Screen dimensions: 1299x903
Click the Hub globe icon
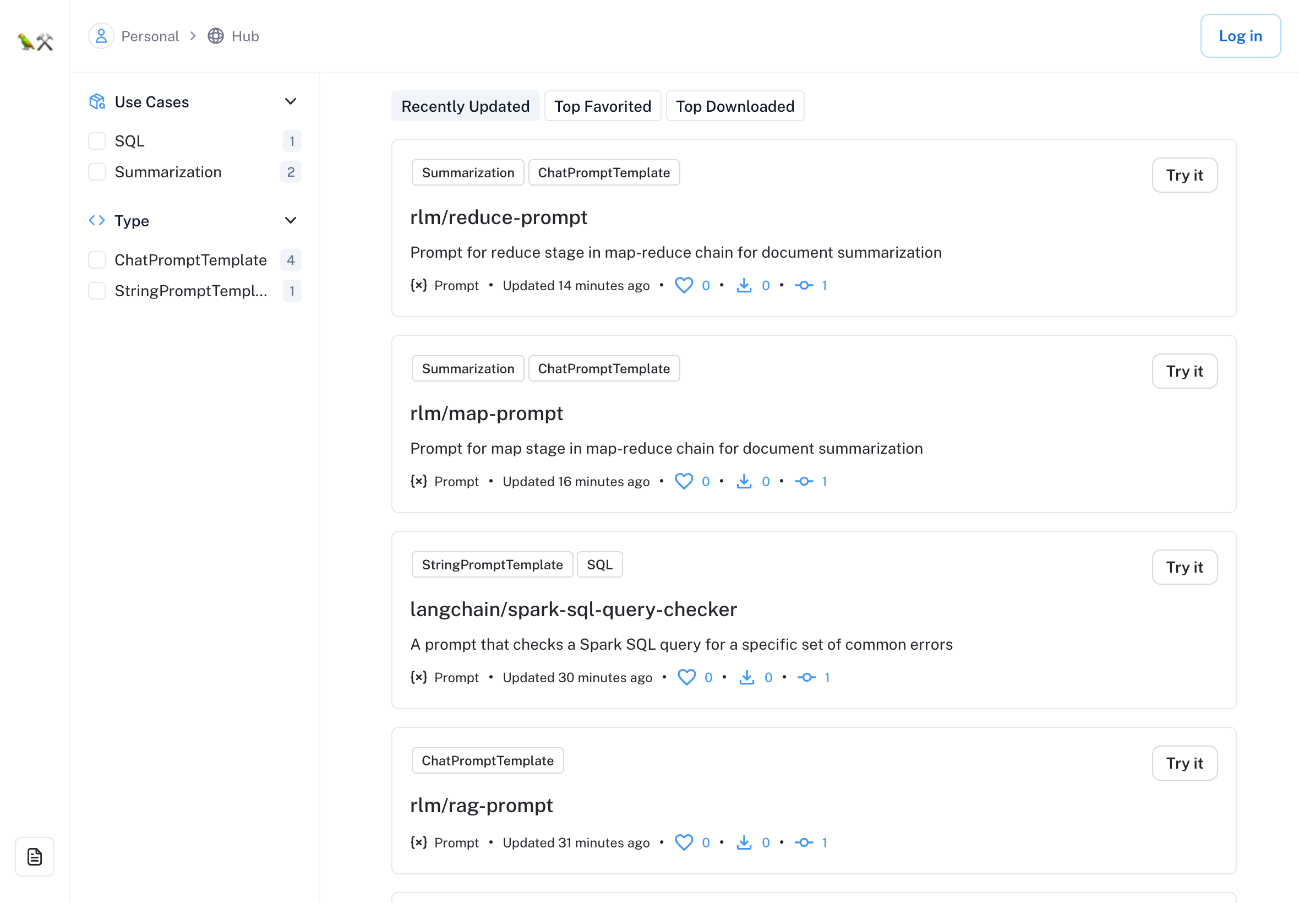coord(215,36)
